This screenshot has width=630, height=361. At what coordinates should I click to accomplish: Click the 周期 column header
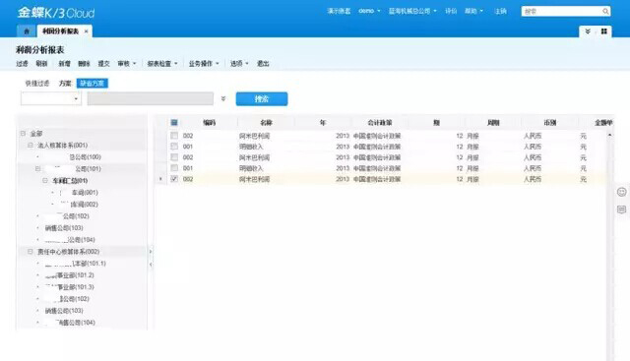[x=493, y=123]
